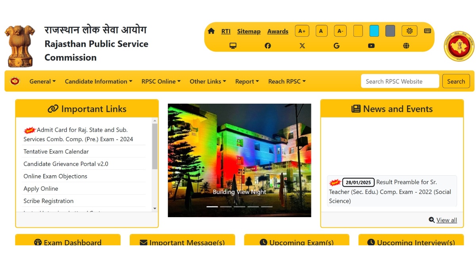The width and height of the screenshot is (476, 267).
Task: Open the settings gear icon
Action: (x=409, y=31)
